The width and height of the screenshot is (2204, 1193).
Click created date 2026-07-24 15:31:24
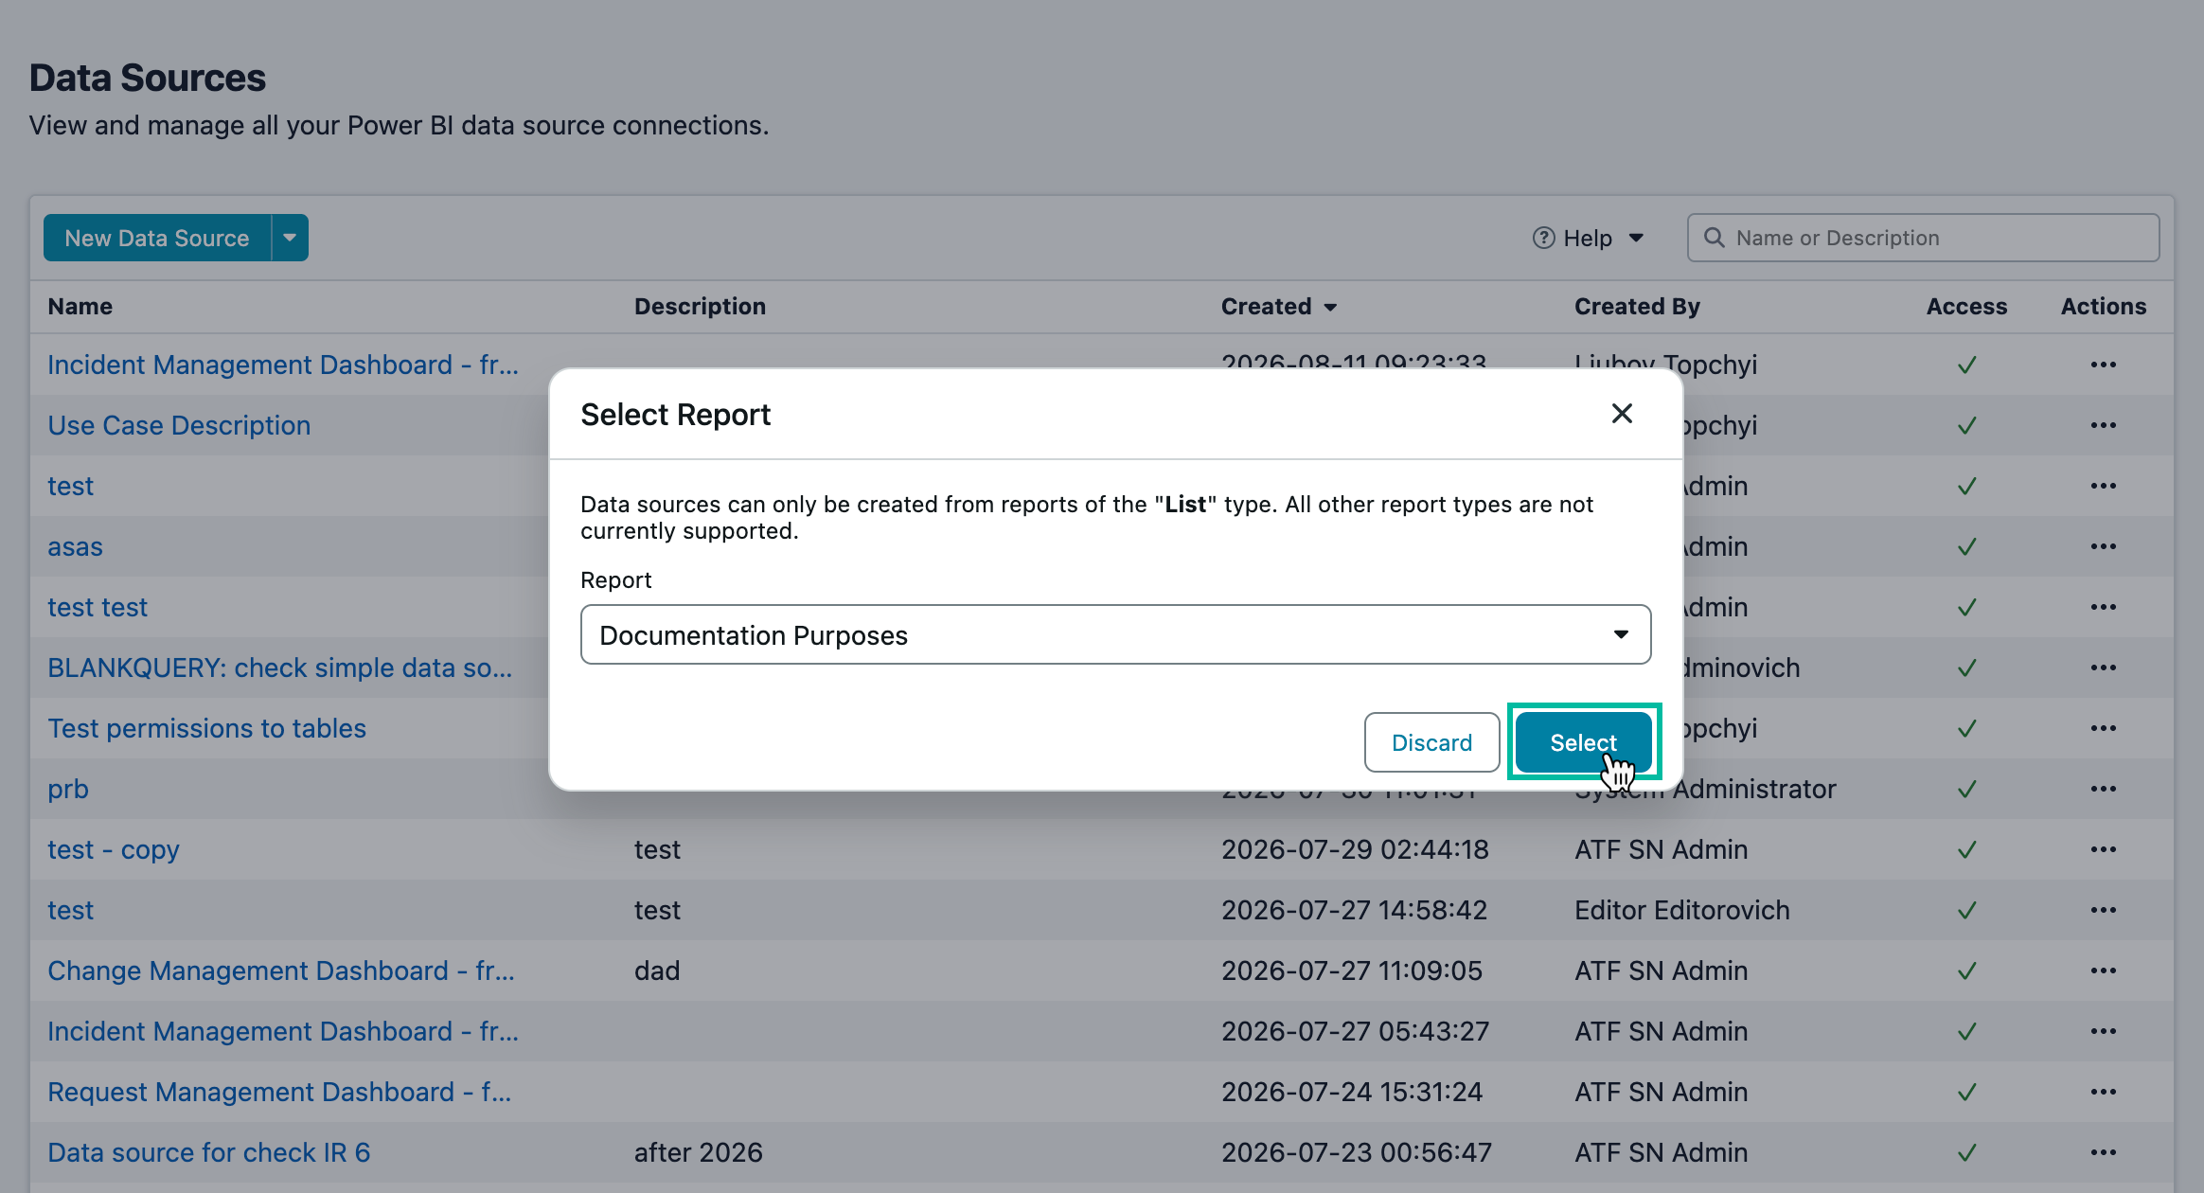(x=1352, y=1092)
